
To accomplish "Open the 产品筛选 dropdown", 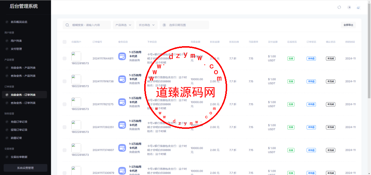I will [x=124, y=25].
